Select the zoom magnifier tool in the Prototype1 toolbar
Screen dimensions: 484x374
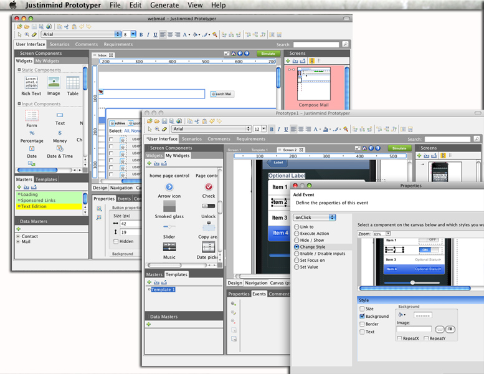coord(157,129)
